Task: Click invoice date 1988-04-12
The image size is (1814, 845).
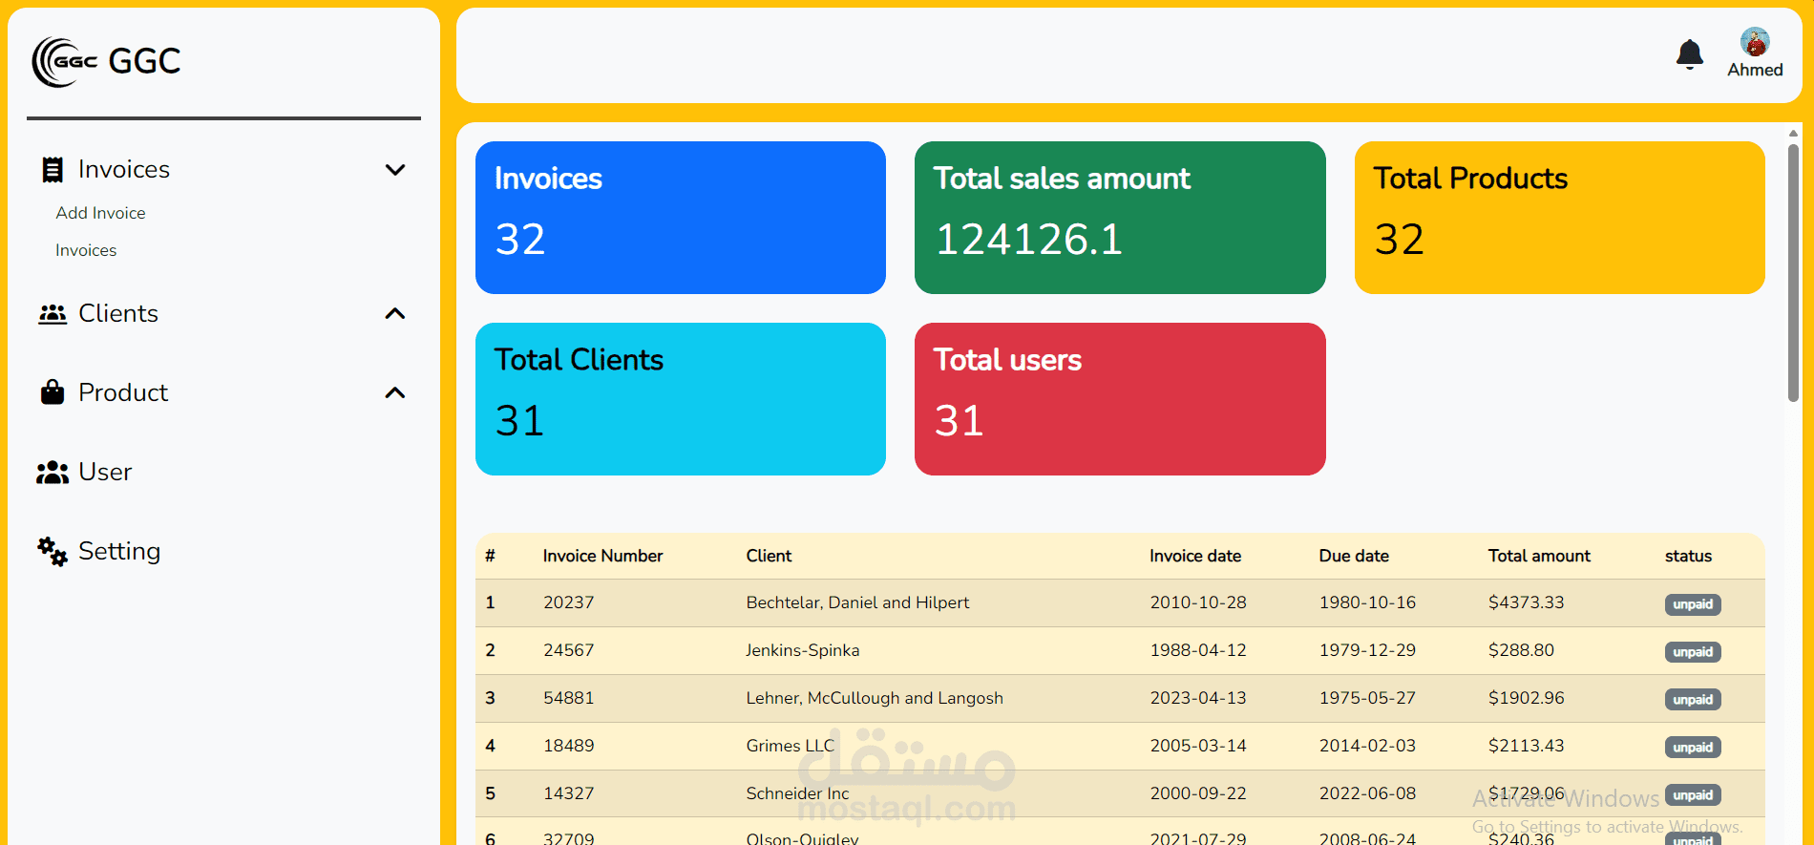Action: (1198, 650)
